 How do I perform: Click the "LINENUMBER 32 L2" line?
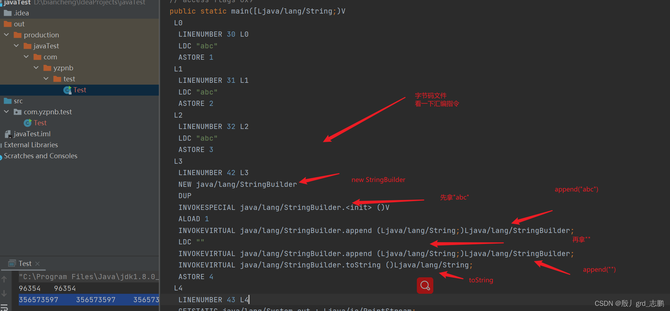(214, 127)
